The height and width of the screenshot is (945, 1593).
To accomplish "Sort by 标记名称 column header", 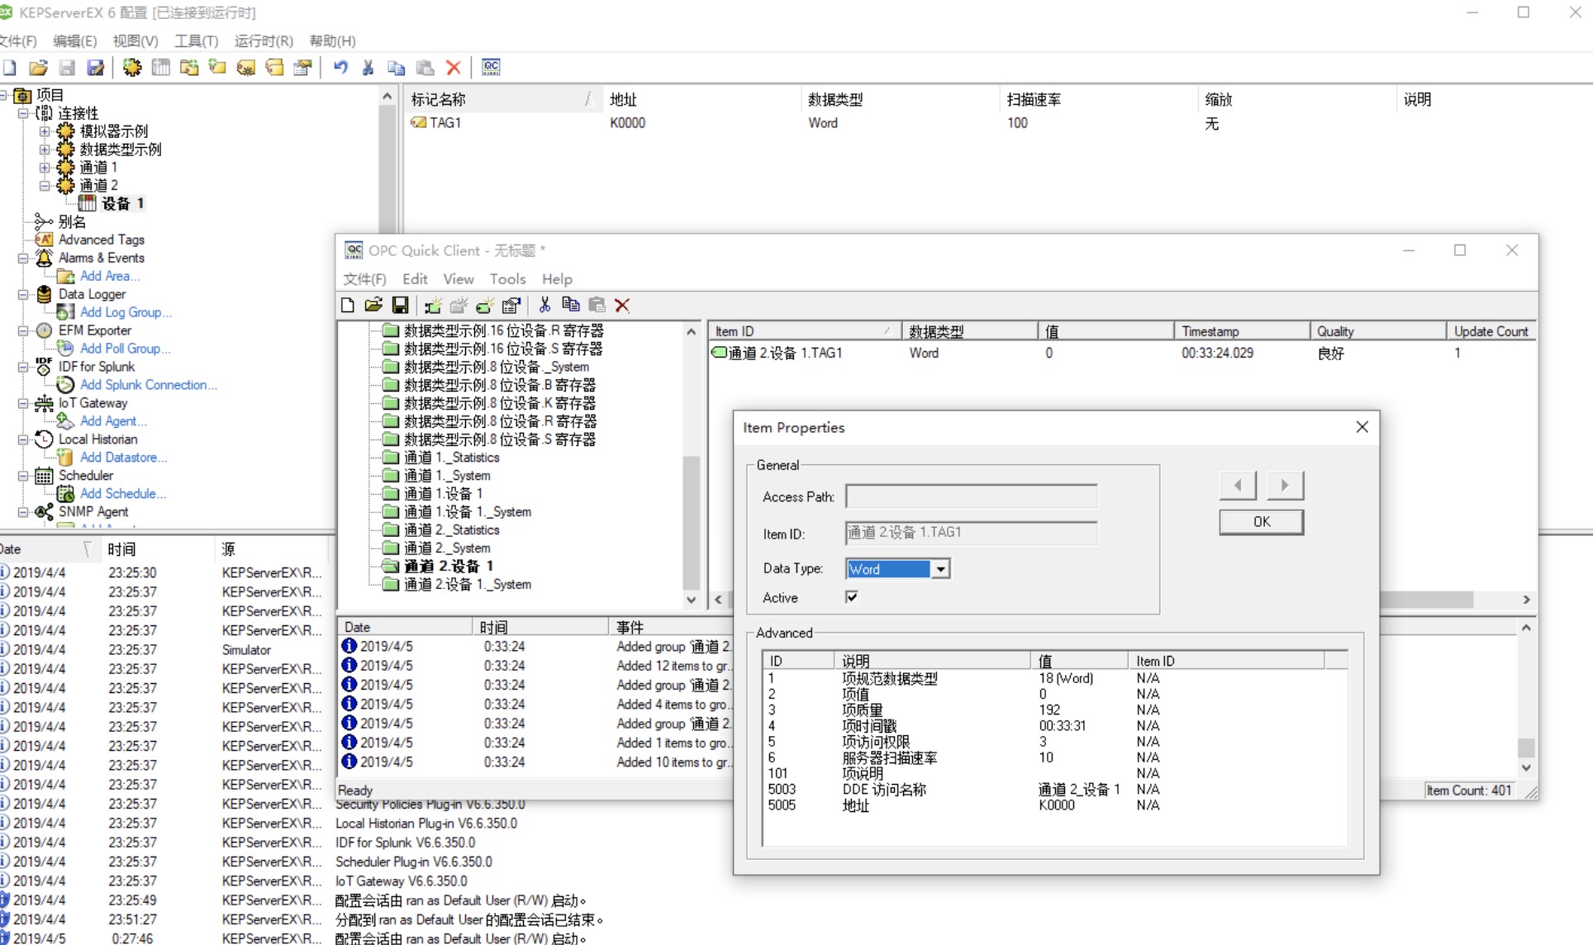I will pos(503,99).
